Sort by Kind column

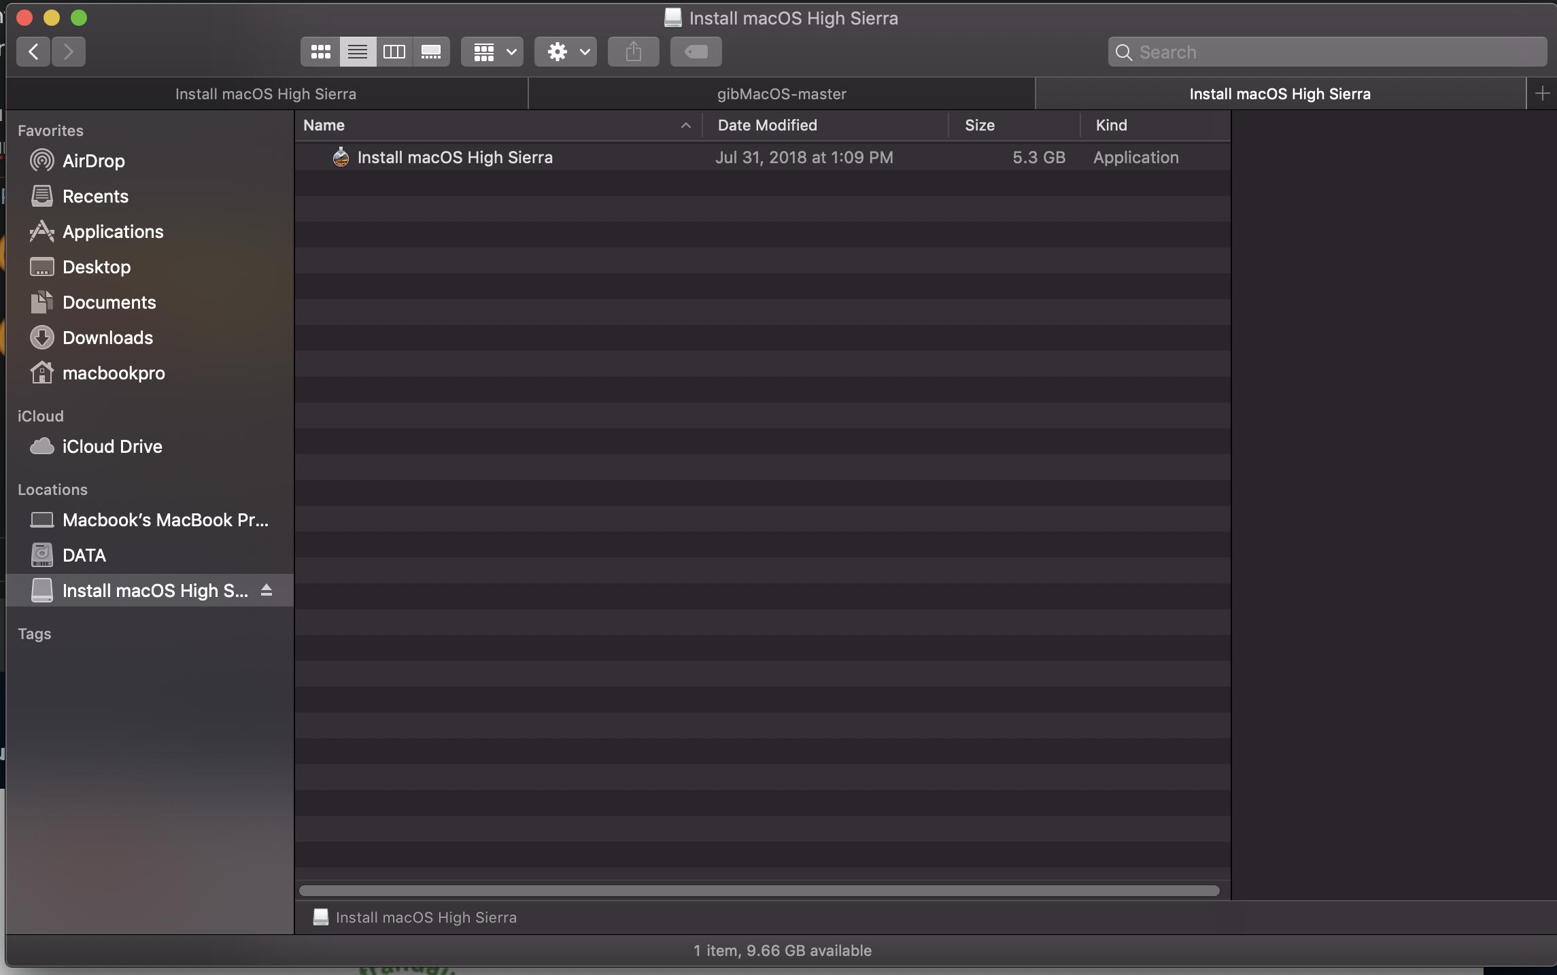[1155, 125]
